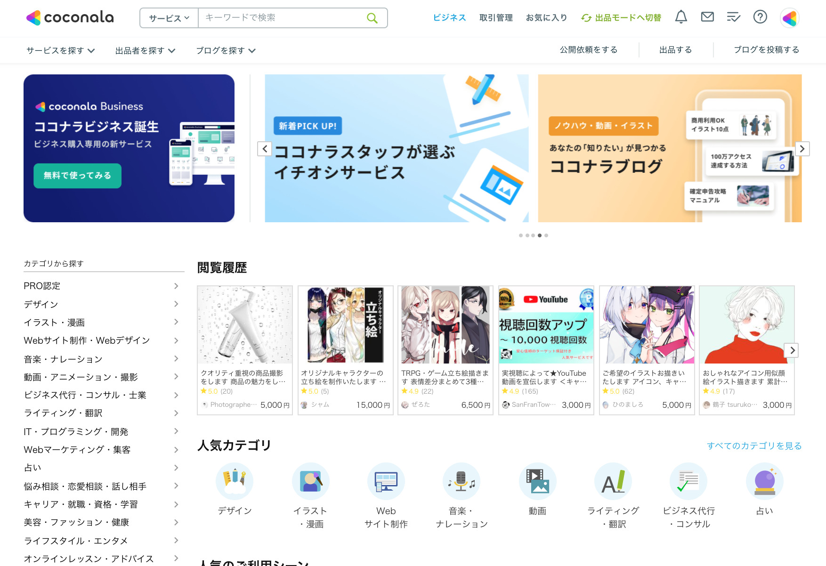The width and height of the screenshot is (826, 566).
Task: Open the ビジネス header link
Action: click(449, 18)
